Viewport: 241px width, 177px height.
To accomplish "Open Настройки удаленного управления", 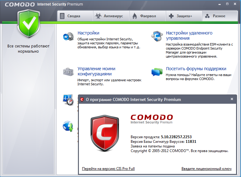I will tap(189, 35).
